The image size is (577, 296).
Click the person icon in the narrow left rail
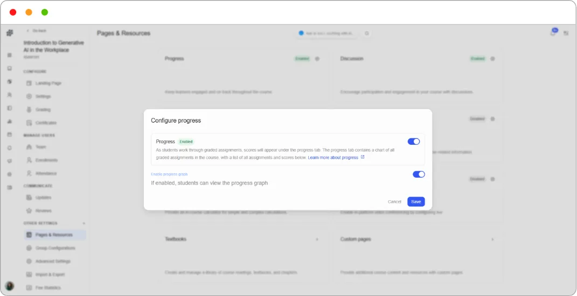(10, 95)
